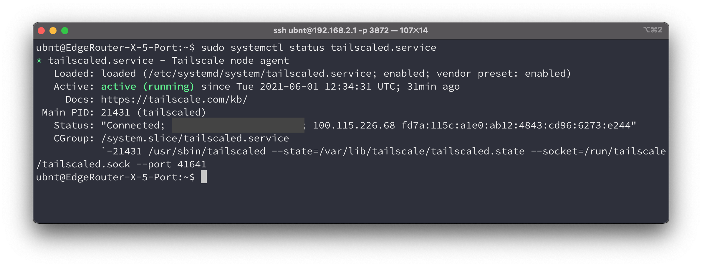Click the IPv4 address 100.115.226.68

point(354,126)
